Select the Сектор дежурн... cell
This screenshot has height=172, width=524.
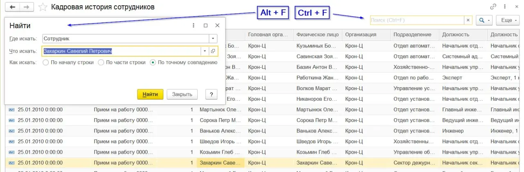tap(414, 163)
